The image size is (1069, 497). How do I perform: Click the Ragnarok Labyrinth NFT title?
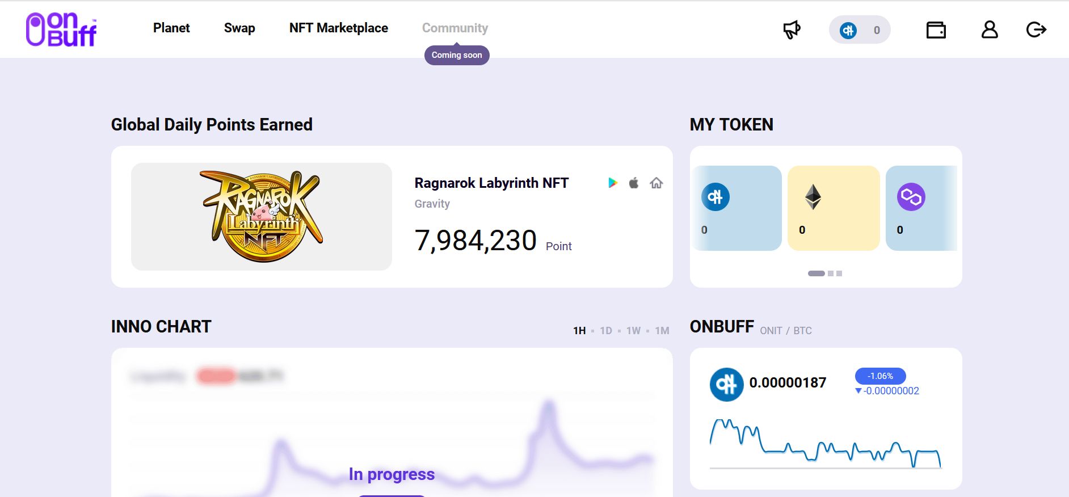[x=491, y=183]
